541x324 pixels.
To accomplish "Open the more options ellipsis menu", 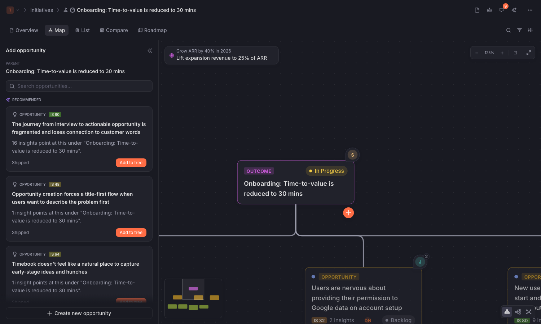I will (x=530, y=10).
